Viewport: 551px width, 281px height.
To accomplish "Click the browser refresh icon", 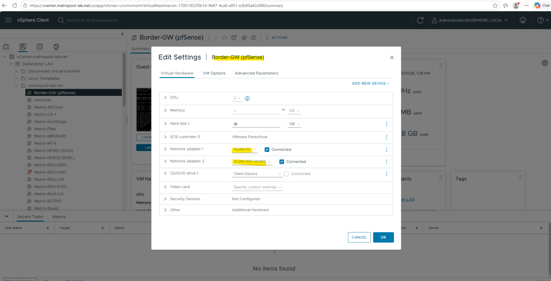I will (15, 5).
